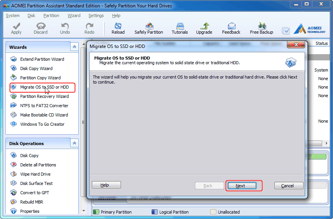Click the Logical Partition legend swatch
The height and width of the screenshot is (219, 333).
click(x=155, y=212)
